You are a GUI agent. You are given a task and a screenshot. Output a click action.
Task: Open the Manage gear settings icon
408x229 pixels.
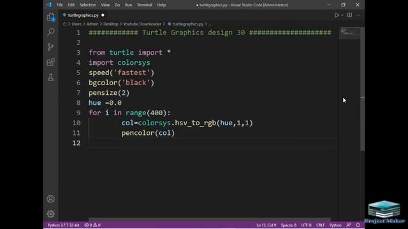point(51,214)
